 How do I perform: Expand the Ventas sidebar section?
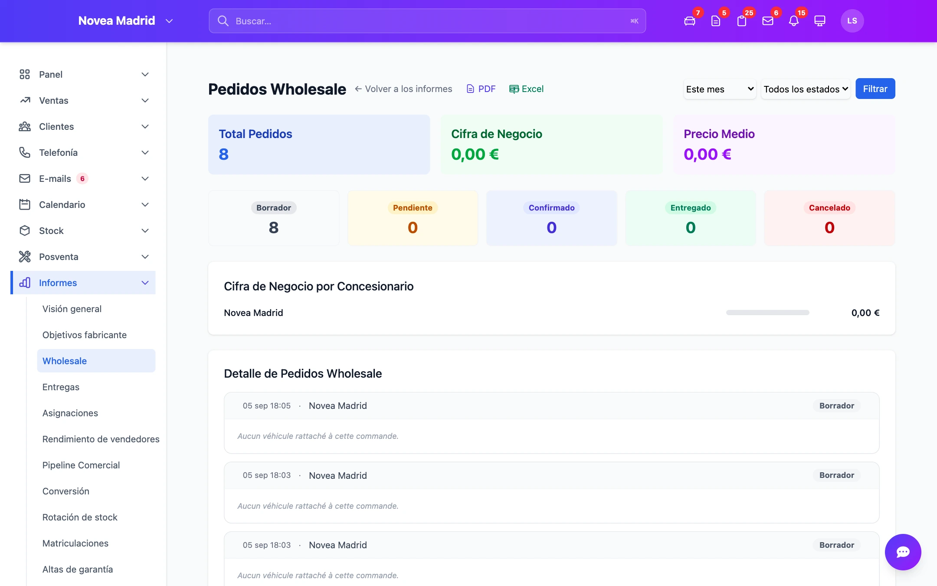(x=83, y=100)
